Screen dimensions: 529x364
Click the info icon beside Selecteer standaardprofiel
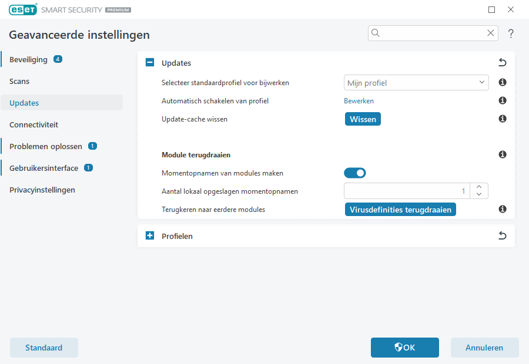click(x=503, y=83)
